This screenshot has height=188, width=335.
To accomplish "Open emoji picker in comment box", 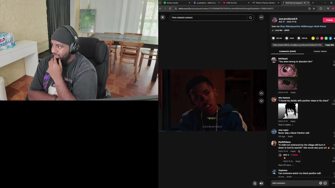I will click(325, 183).
